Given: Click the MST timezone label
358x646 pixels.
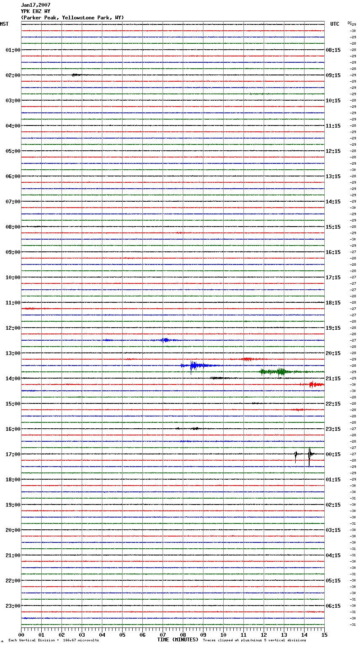Looking at the screenshot, I should tap(4, 24).
